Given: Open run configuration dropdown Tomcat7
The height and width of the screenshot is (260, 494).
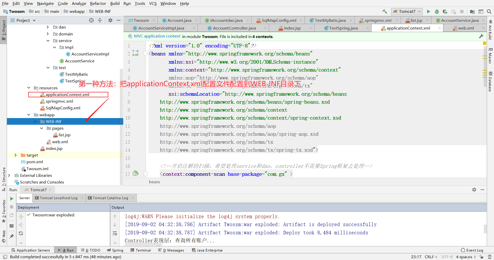Looking at the screenshot, I should [x=407, y=12].
